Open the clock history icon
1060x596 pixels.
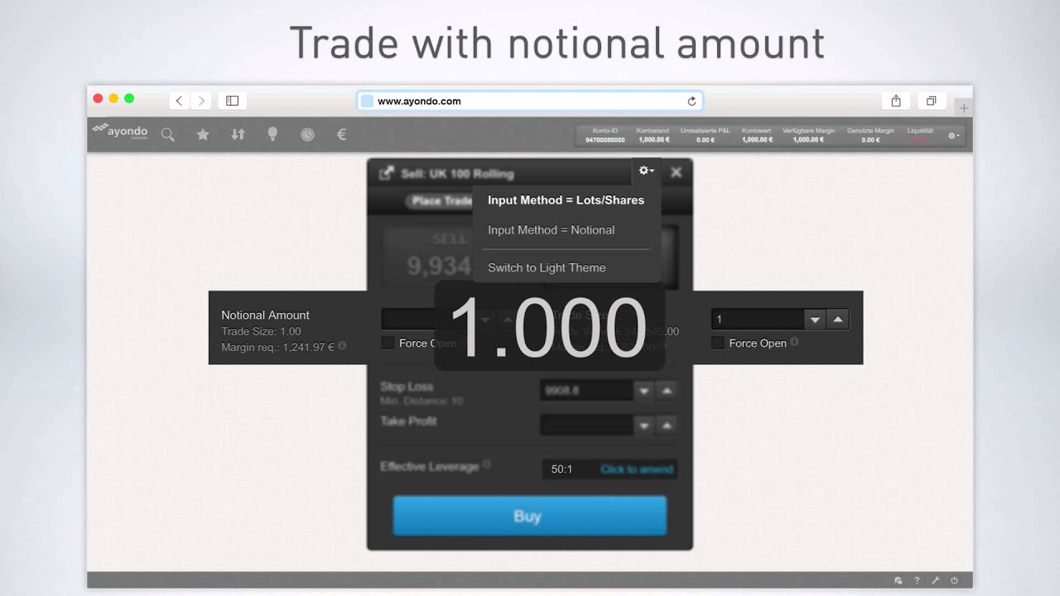point(307,134)
